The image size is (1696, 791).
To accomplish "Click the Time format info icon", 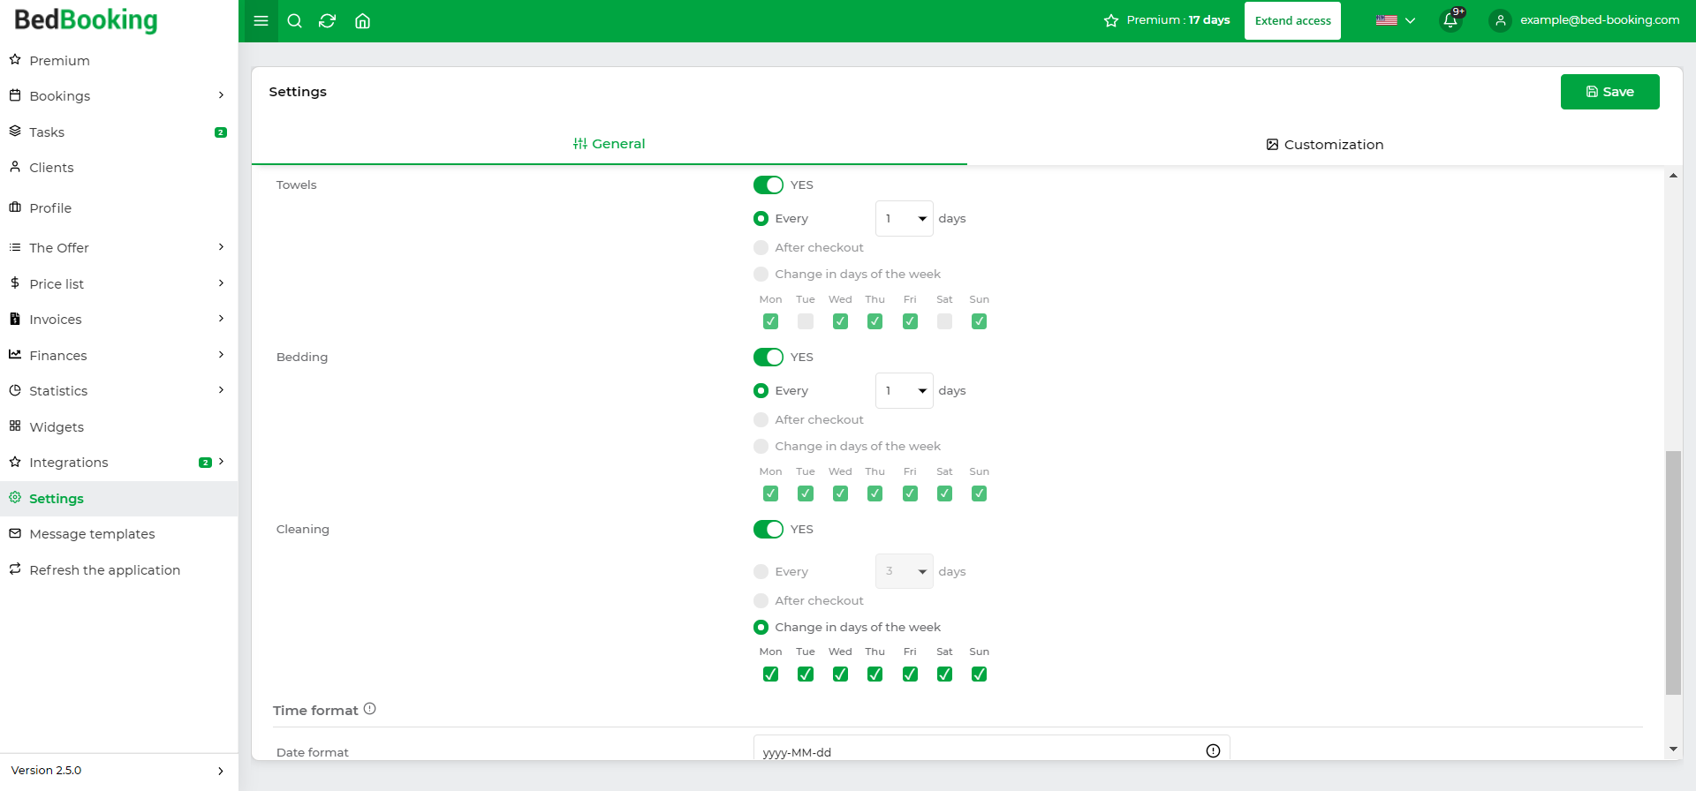I will click(370, 708).
